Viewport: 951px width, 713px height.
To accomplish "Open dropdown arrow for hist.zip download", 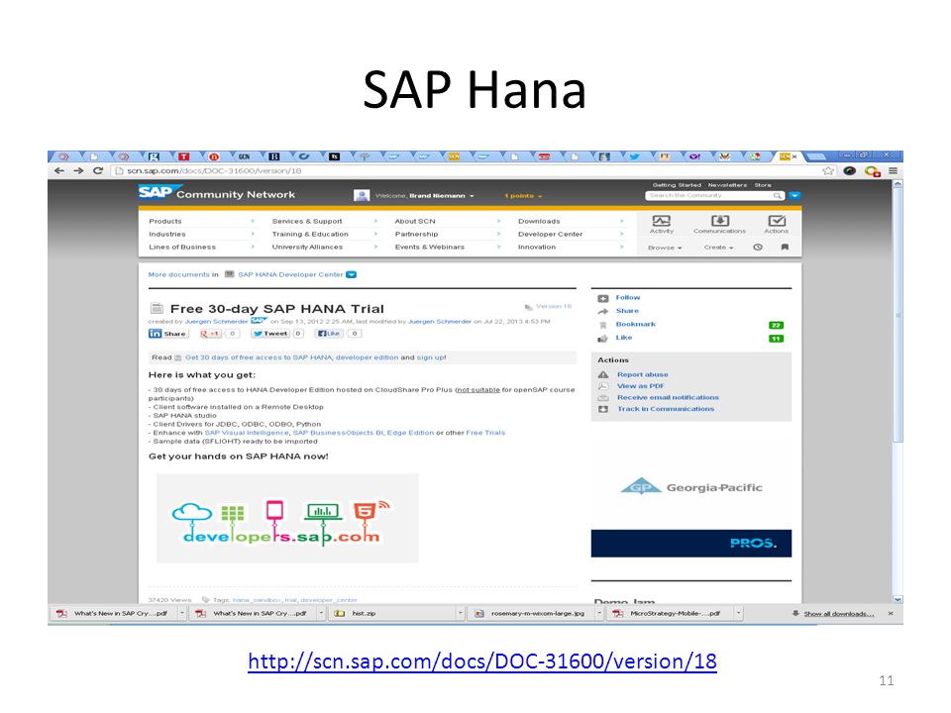I will (461, 614).
